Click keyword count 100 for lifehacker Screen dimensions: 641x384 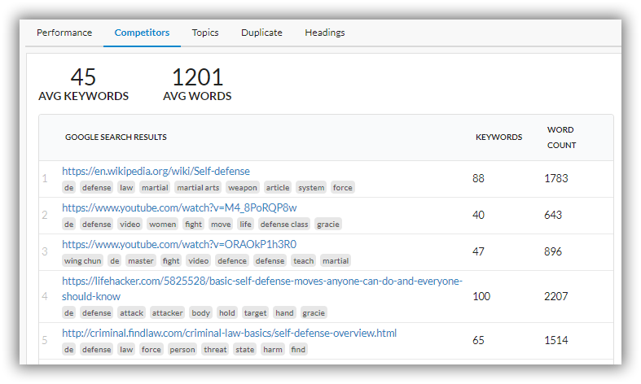pos(481,296)
